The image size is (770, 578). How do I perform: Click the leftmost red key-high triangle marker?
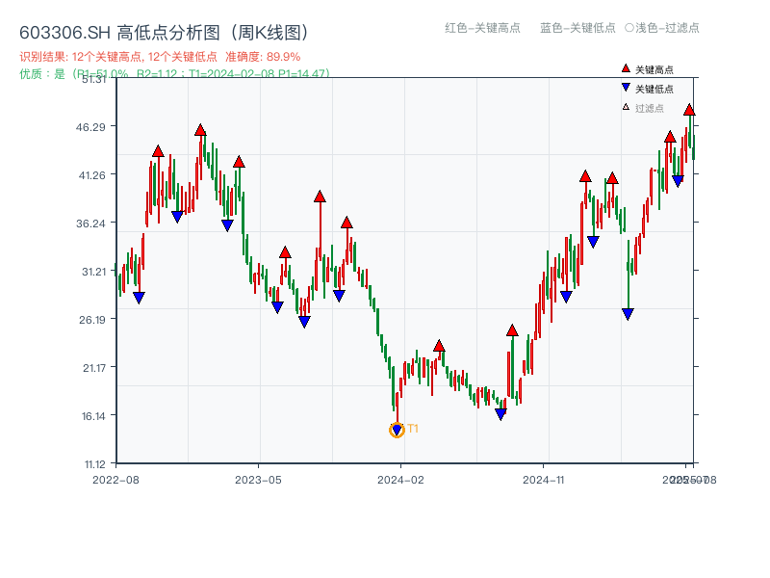[156, 149]
